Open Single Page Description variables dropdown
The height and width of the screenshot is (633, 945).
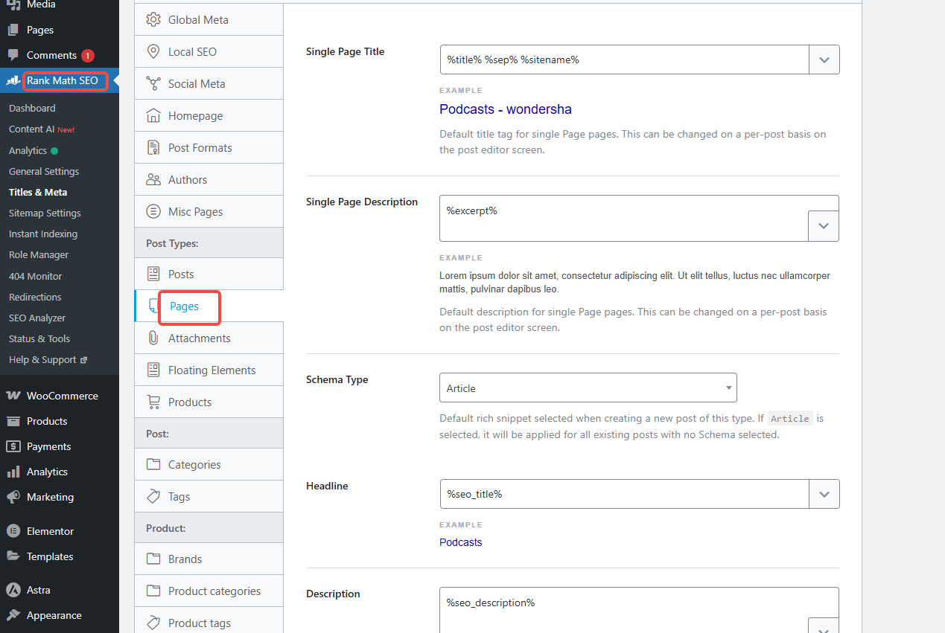coord(824,226)
